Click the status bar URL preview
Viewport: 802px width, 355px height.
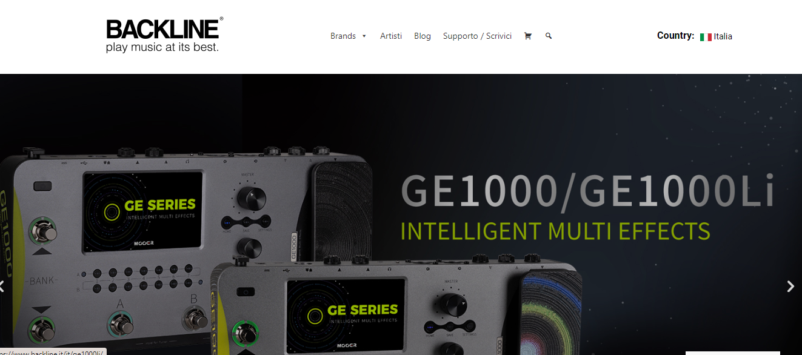[53, 352]
